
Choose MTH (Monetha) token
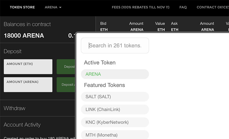click(115, 135)
